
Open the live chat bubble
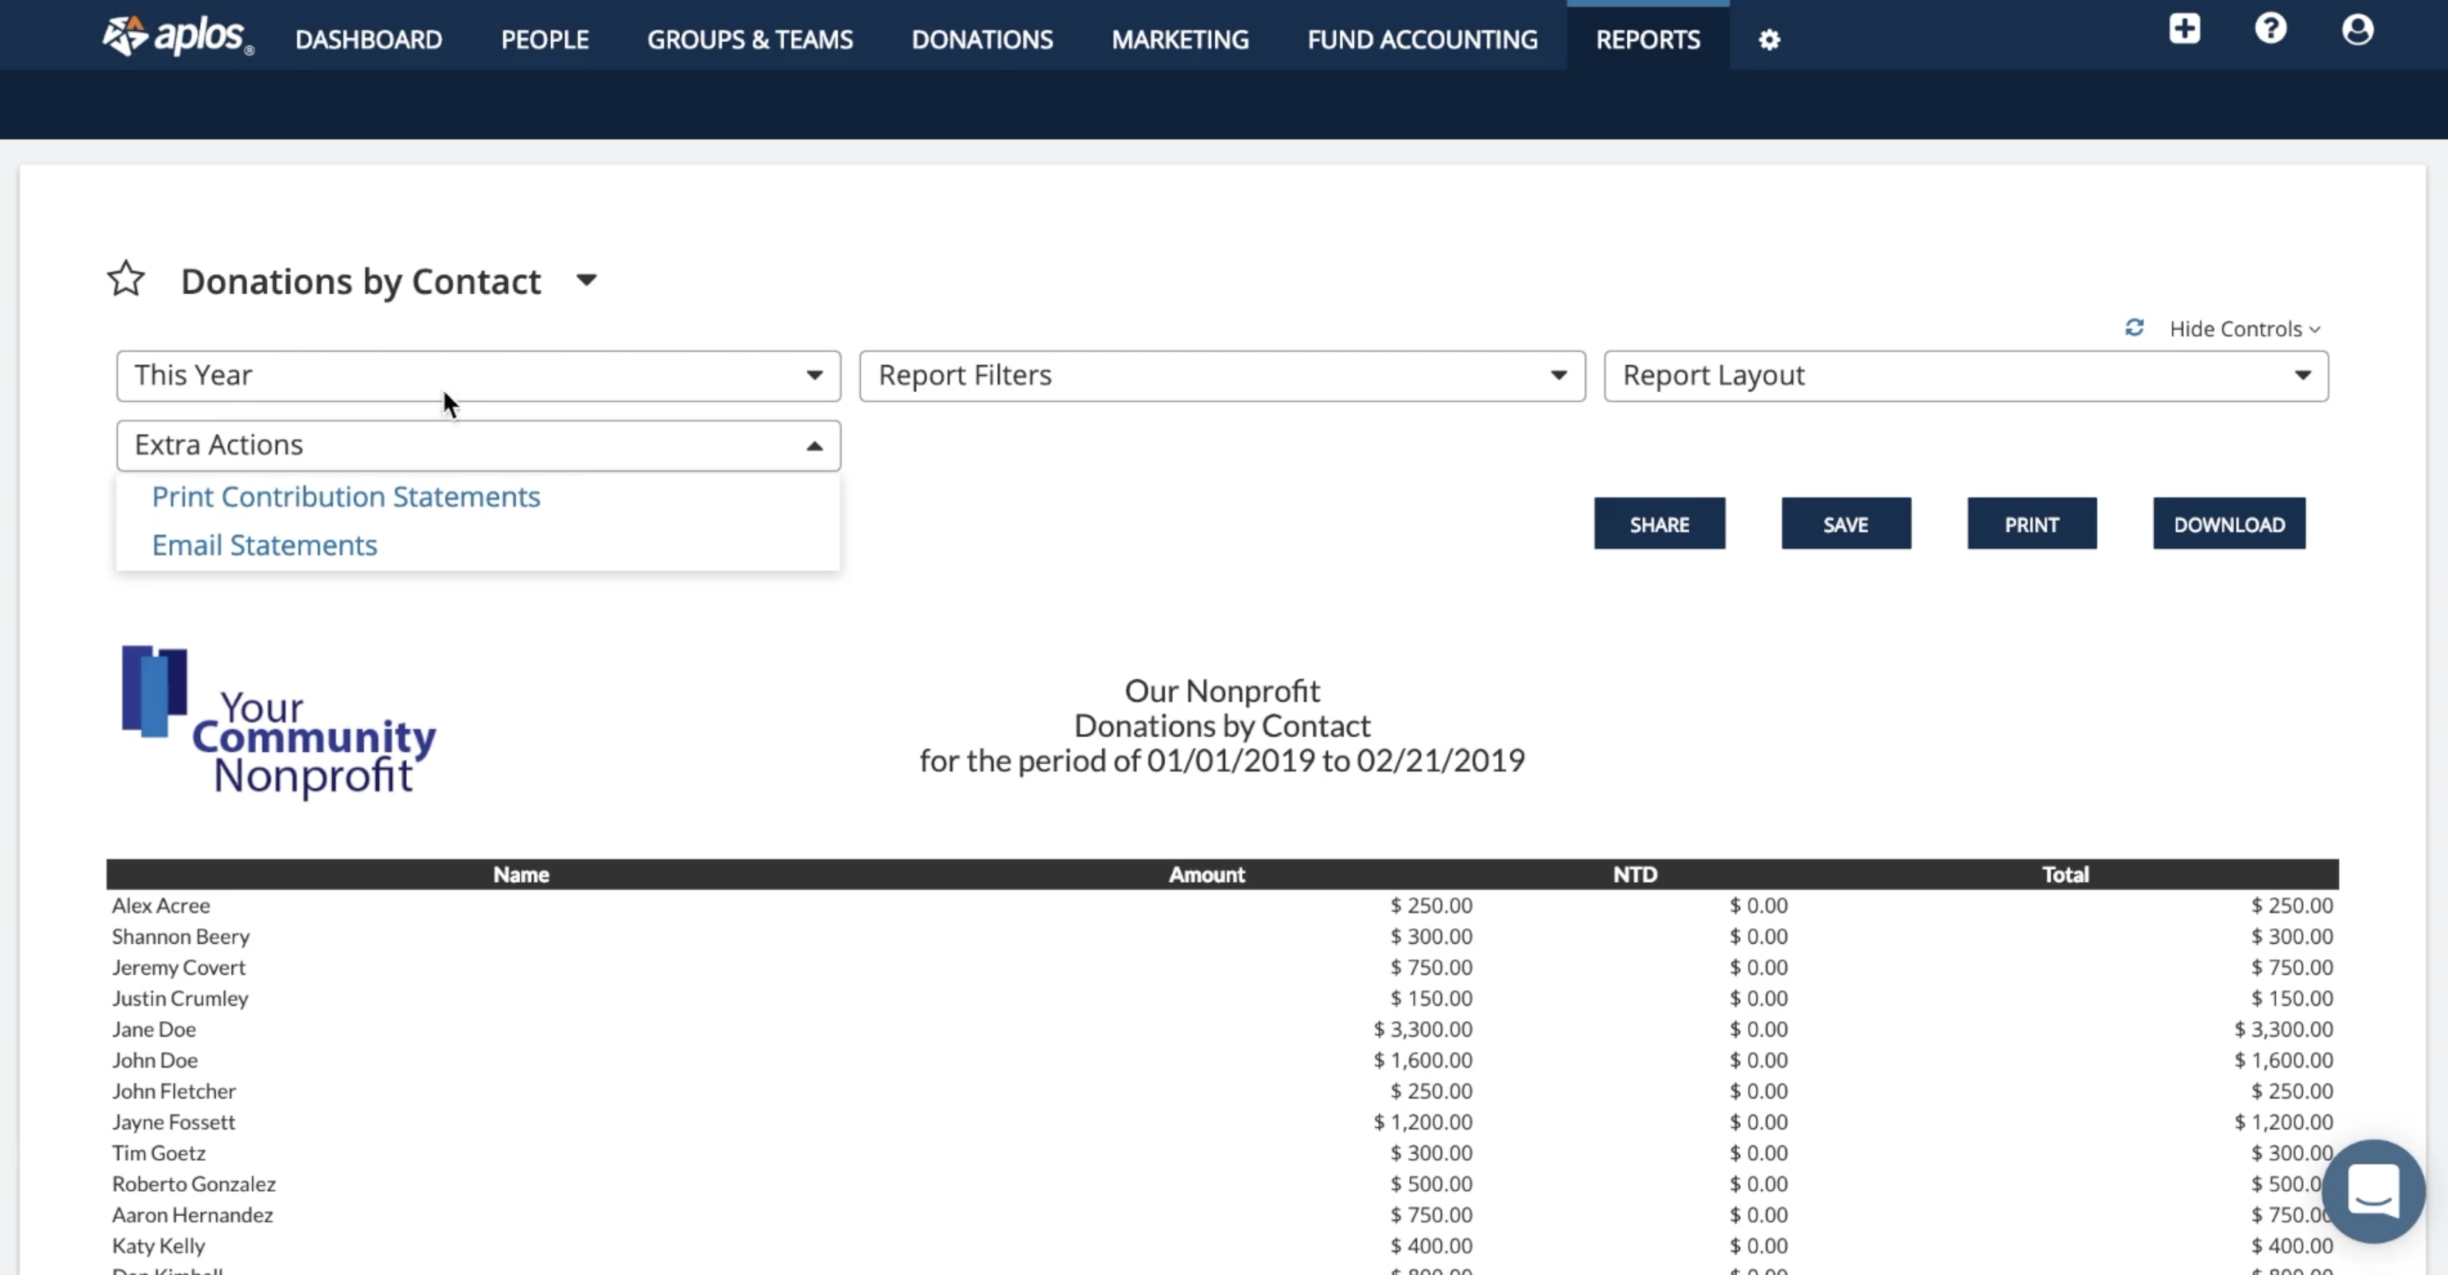tap(2373, 1190)
